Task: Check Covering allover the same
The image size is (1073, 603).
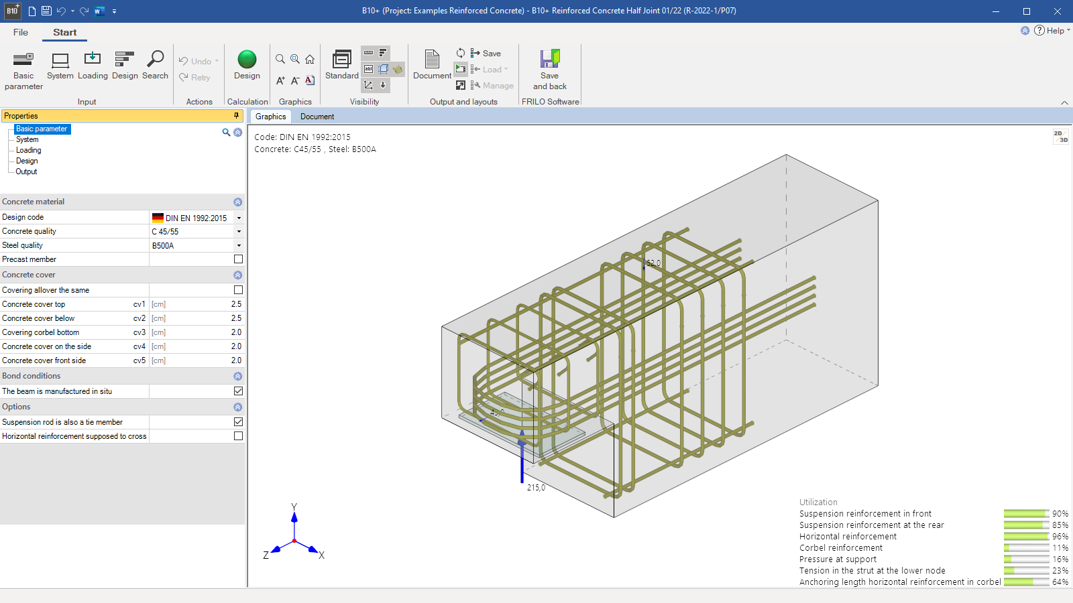Action: [x=238, y=290]
